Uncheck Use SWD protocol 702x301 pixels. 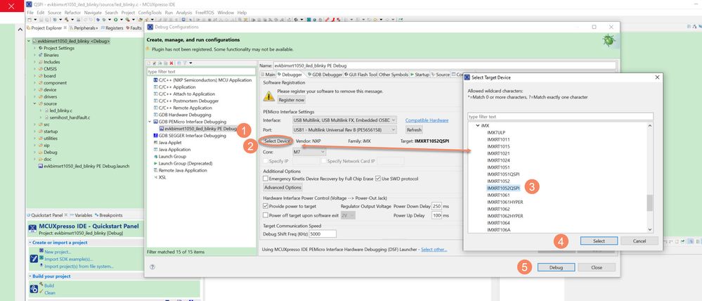click(377, 179)
